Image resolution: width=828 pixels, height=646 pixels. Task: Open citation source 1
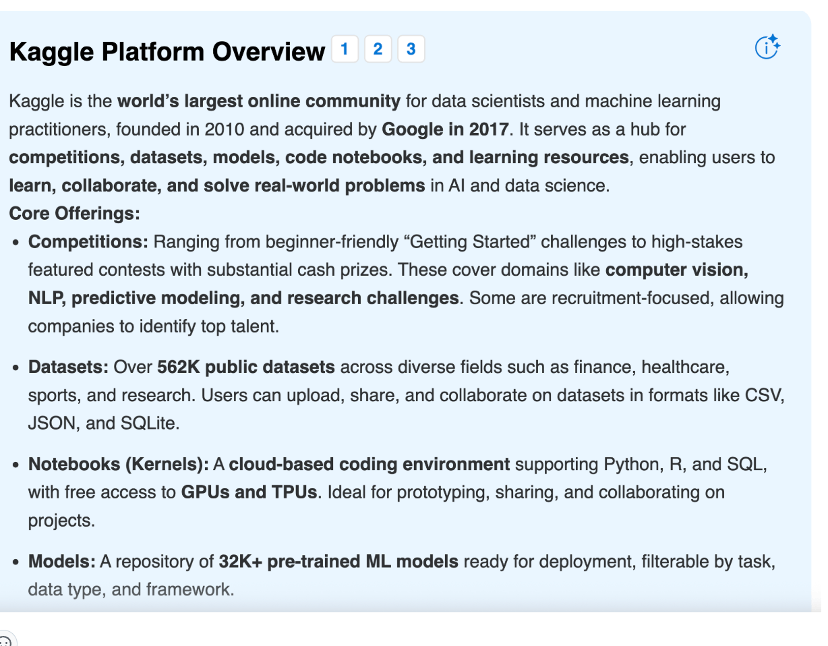click(x=345, y=49)
